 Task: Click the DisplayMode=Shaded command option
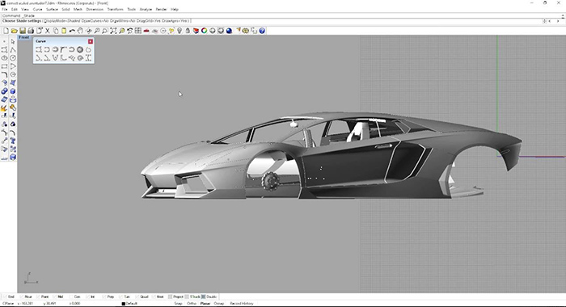point(62,21)
